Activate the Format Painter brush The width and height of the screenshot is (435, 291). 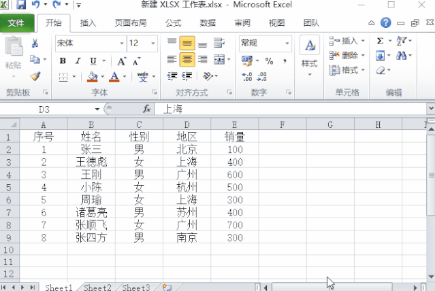35,76
